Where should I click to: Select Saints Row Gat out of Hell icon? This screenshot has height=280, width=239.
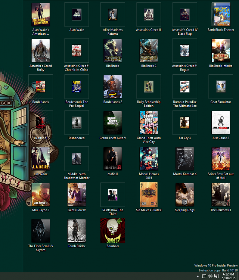[221, 159]
